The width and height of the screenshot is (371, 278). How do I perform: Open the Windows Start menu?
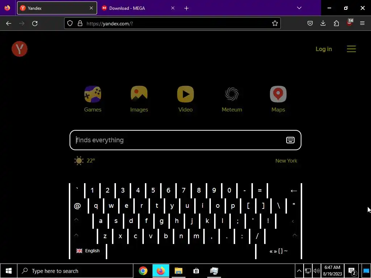(x=9, y=271)
